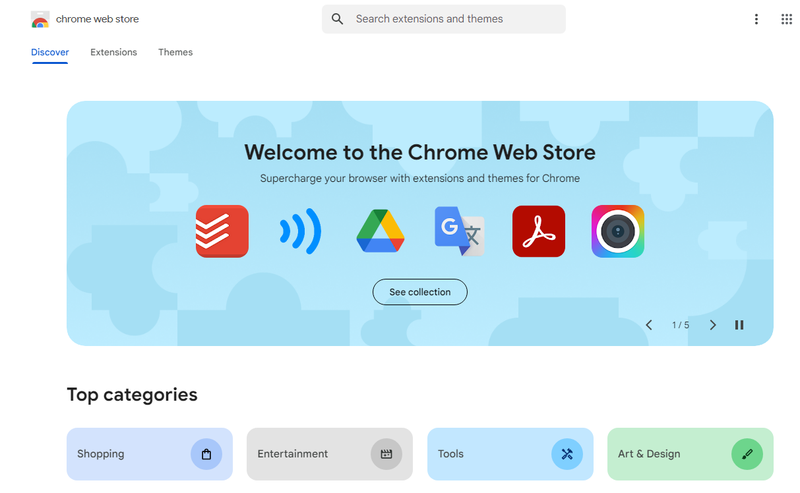Image resolution: width=800 pixels, height=493 pixels.
Task: Pause the banner carousel
Action: tap(739, 325)
